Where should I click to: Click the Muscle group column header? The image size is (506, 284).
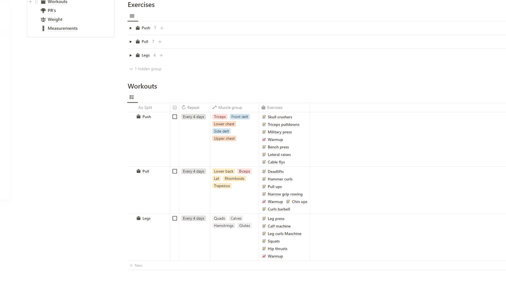point(230,108)
